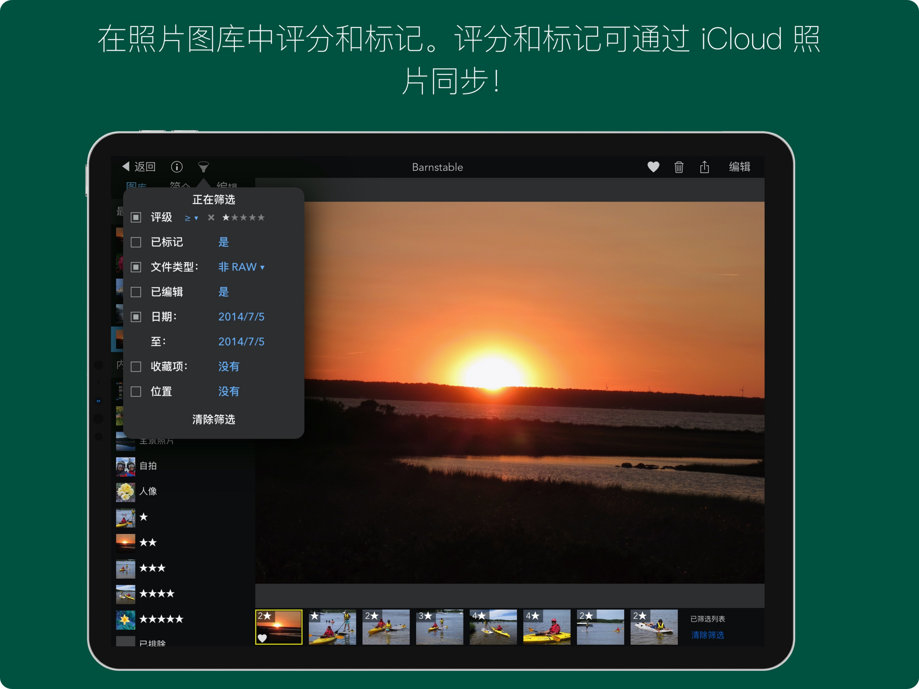Open the rating comparison ≥ dropdown
The height and width of the screenshot is (689, 919).
191,218
